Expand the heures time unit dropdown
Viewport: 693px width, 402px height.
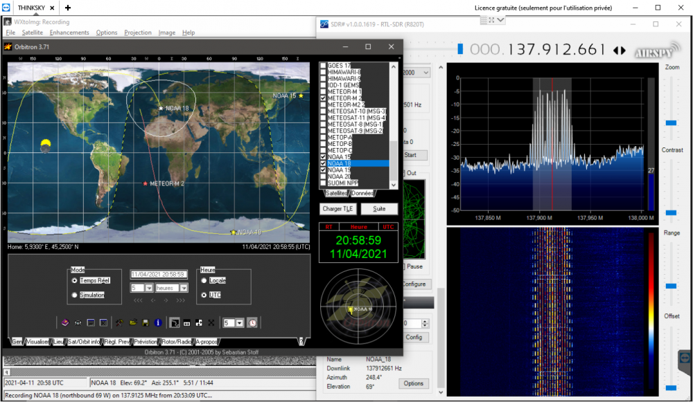(x=184, y=288)
